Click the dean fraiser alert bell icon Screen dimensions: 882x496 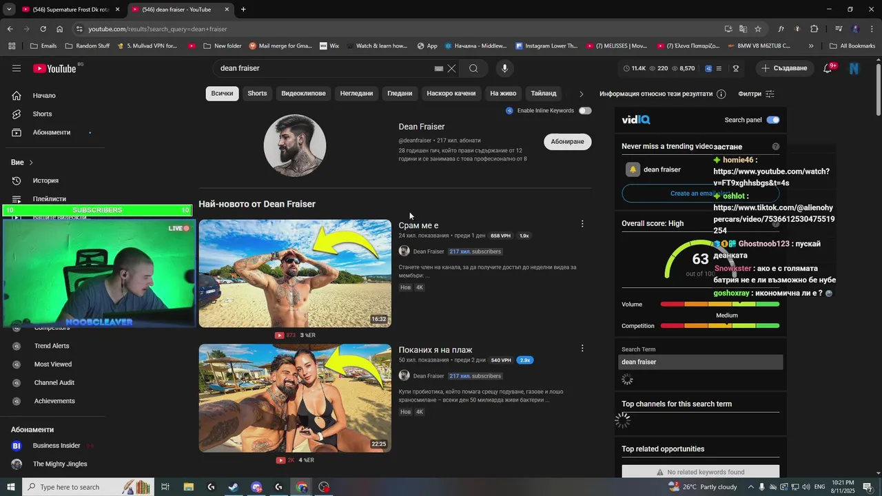tap(633, 169)
